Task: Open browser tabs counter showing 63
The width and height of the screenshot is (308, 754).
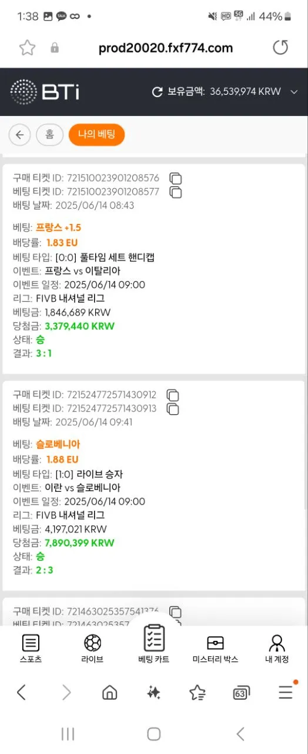Action: tap(241, 693)
